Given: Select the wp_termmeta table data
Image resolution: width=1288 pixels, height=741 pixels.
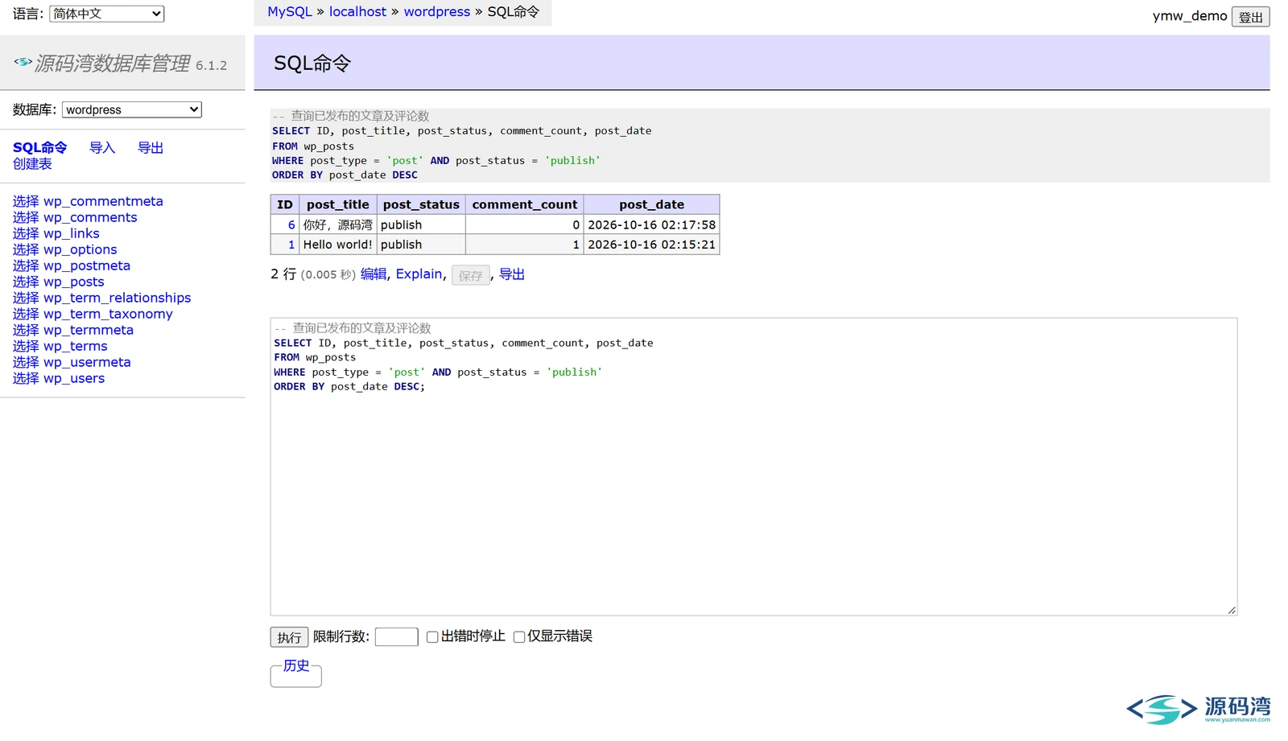Looking at the screenshot, I should point(26,330).
